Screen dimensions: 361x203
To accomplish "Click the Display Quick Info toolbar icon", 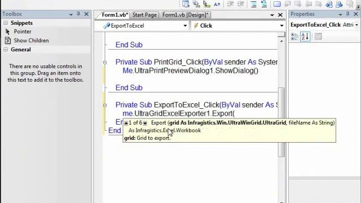I will (206, 4).
